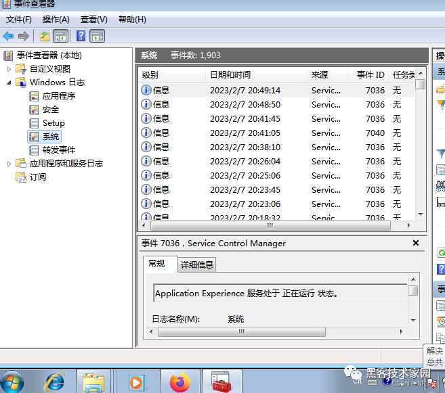Select the event at 2023/2/7 20:26:04

(276, 161)
